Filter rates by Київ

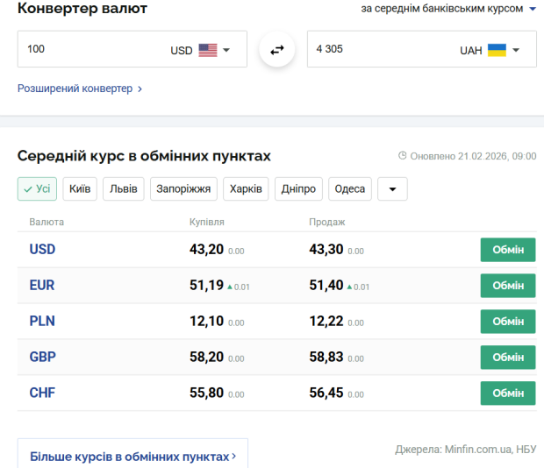point(80,188)
